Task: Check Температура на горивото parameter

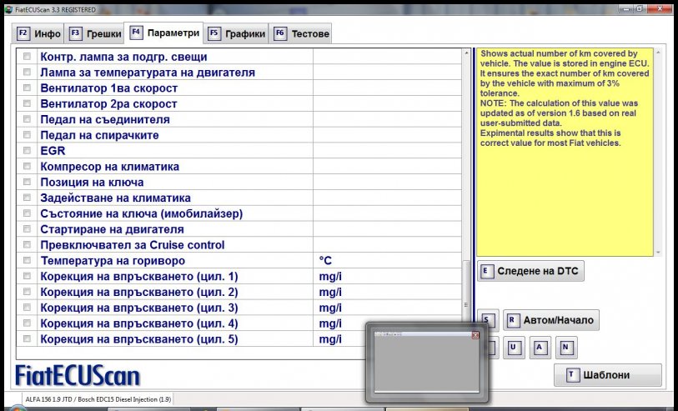Action: [x=27, y=261]
